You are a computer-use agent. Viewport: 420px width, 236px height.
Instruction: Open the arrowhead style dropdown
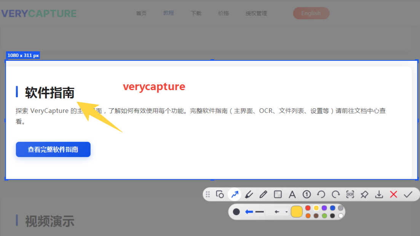tap(286, 212)
